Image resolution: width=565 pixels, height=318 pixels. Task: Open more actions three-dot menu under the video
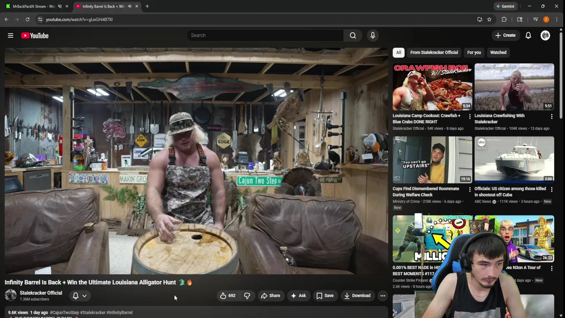click(x=383, y=295)
